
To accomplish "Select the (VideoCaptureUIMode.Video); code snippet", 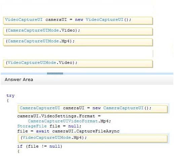I will tap(78, 64).
